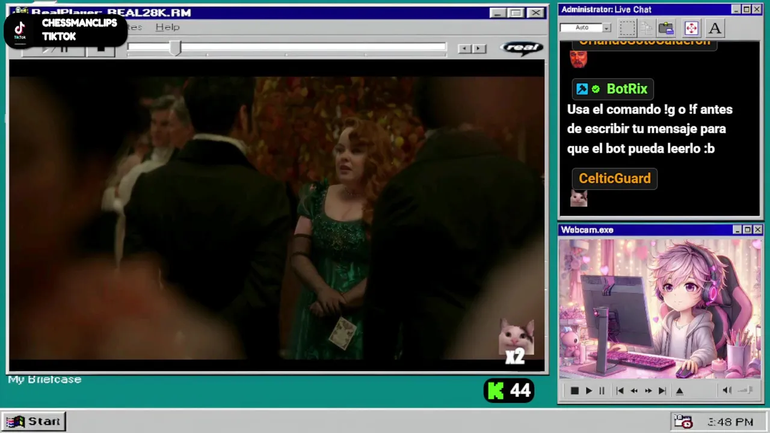This screenshot has width=770, height=433.
Task: Click the Paste icon in Live Chat toolbar
Action: tap(666, 28)
